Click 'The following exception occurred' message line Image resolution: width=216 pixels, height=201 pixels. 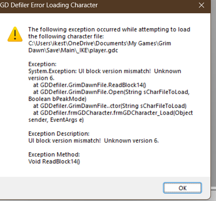109,30
